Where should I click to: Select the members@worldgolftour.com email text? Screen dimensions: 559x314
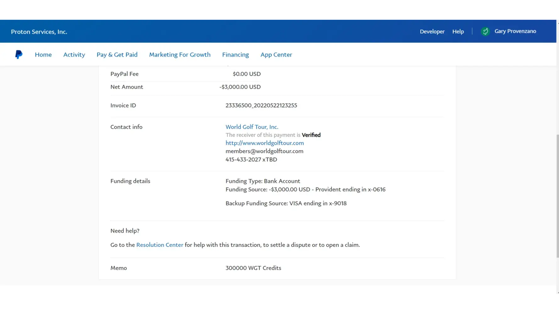coord(264,151)
